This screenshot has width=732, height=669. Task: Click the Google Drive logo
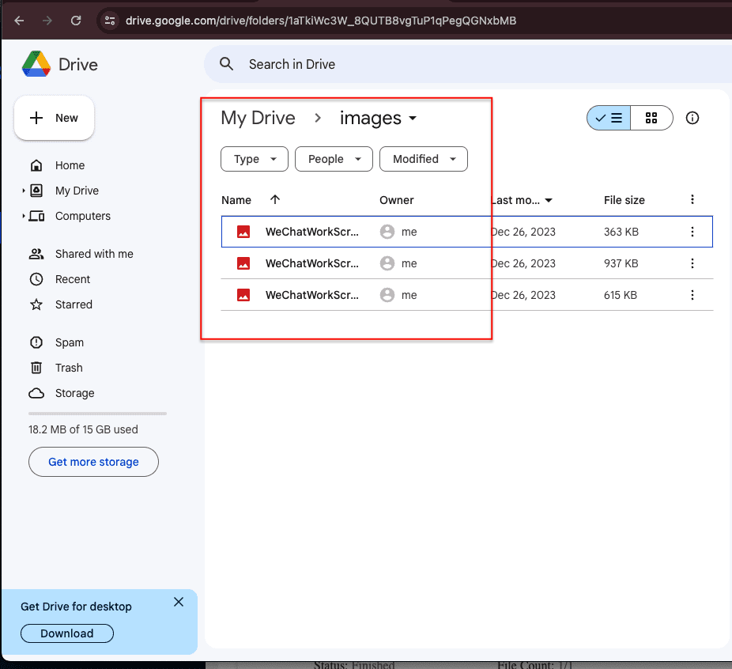pyautogui.click(x=36, y=64)
